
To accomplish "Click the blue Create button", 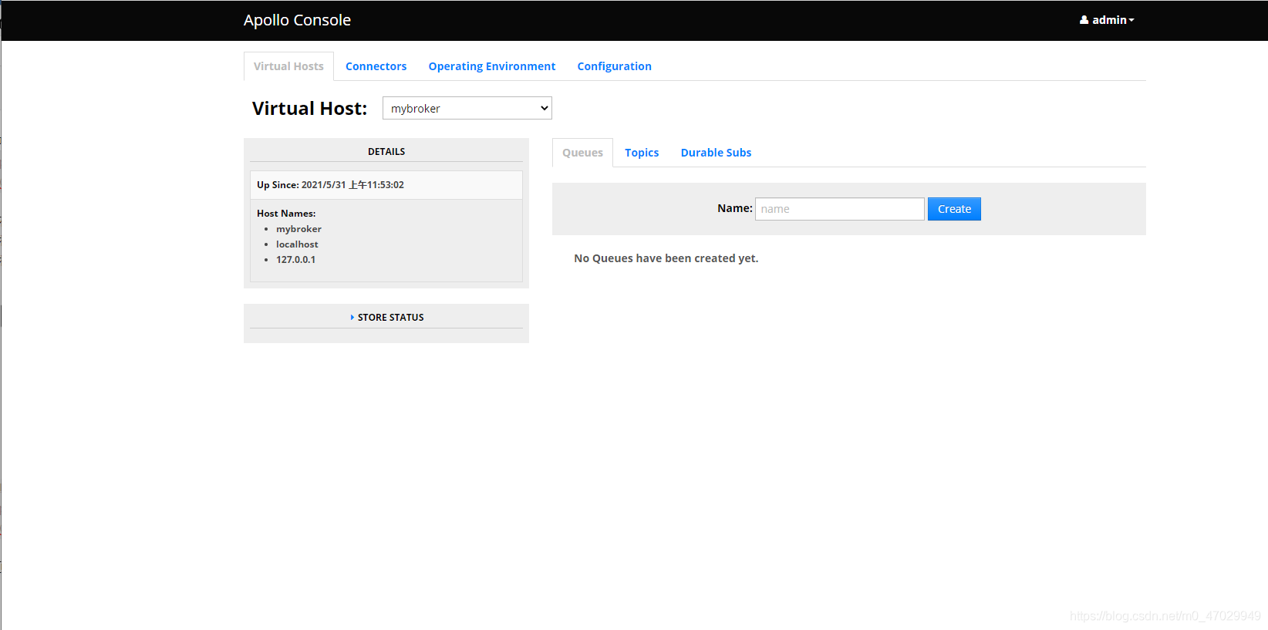I will coord(954,209).
